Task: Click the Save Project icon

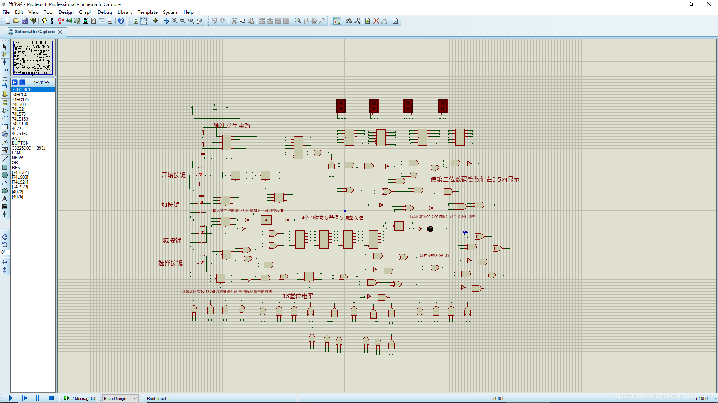Action: pos(24,21)
